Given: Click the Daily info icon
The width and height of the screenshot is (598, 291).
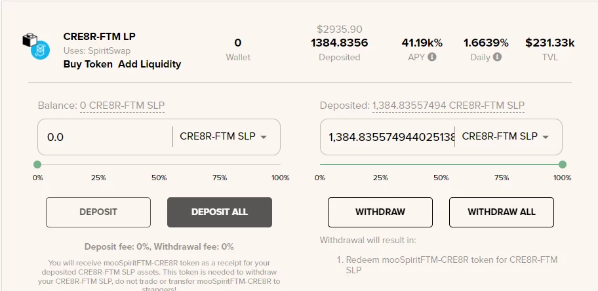Looking at the screenshot, I should pyautogui.click(x=497, y=57).
